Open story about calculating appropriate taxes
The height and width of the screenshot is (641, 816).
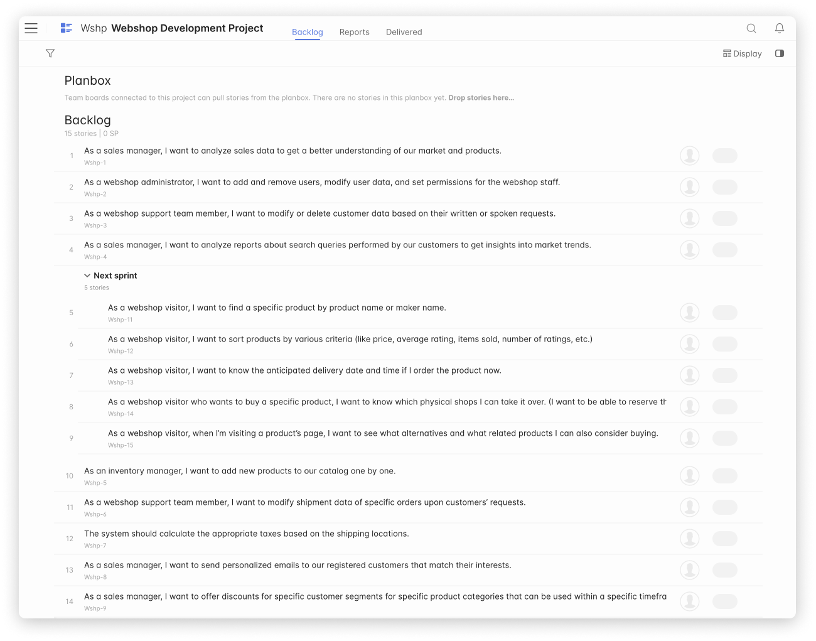tap(246, 534)
